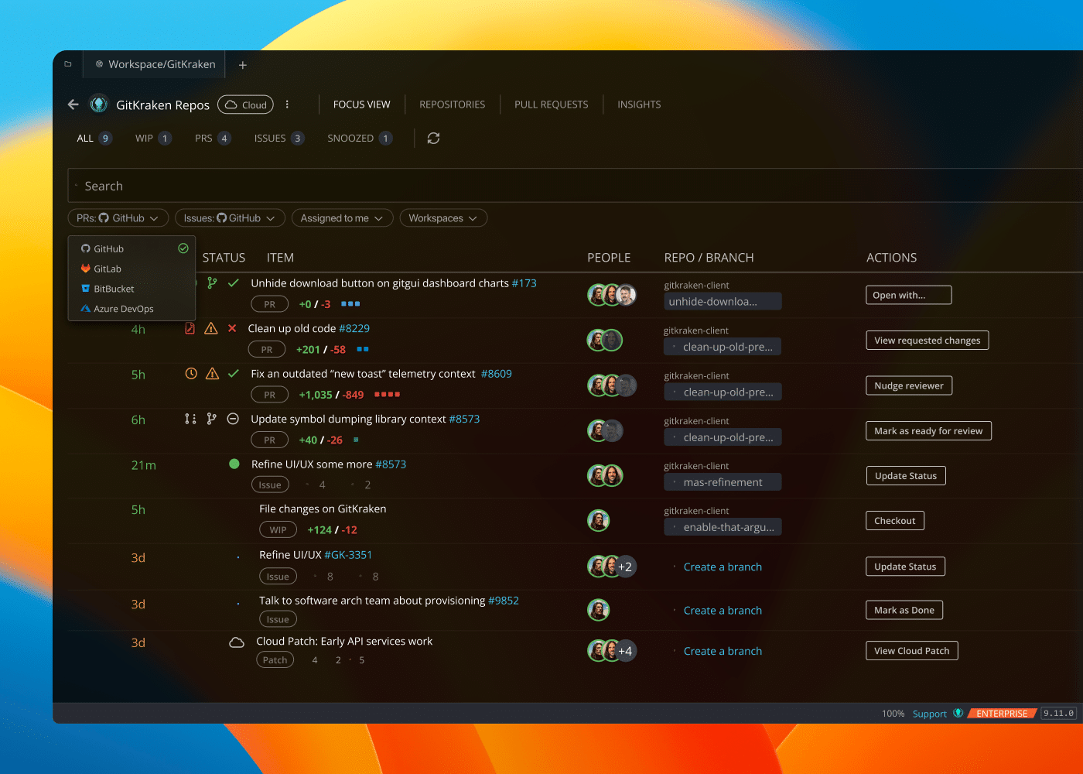Open pull request link #173
The width and height of the screenshot is (1083, 774).
(x=524, y=283)
